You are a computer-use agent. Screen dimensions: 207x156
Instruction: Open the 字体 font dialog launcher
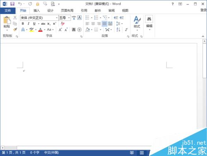(81, 37)
